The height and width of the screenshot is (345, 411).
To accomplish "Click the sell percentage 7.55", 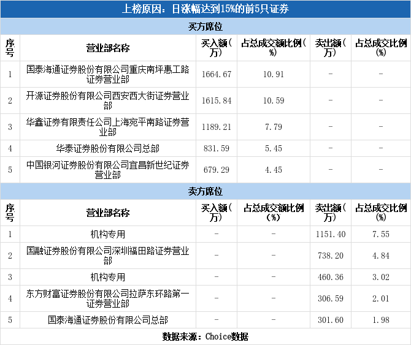I will coord(381,234).
